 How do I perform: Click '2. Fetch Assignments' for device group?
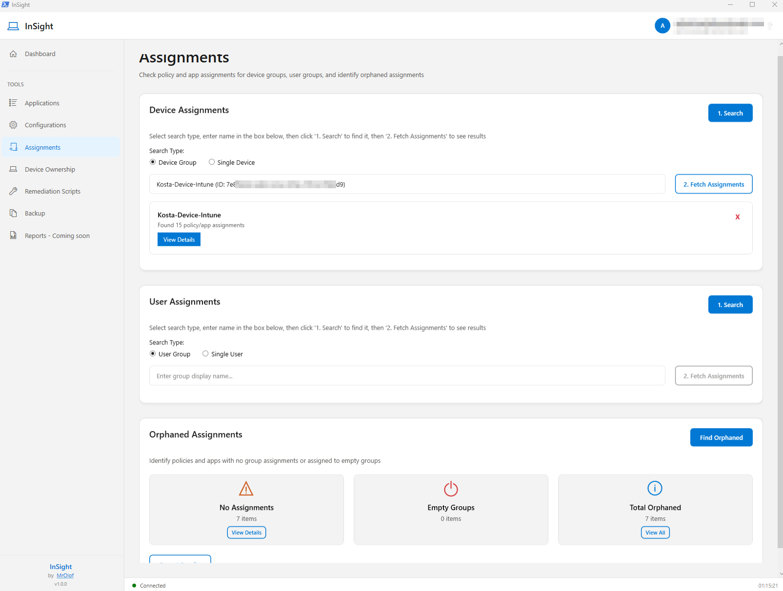714,184
